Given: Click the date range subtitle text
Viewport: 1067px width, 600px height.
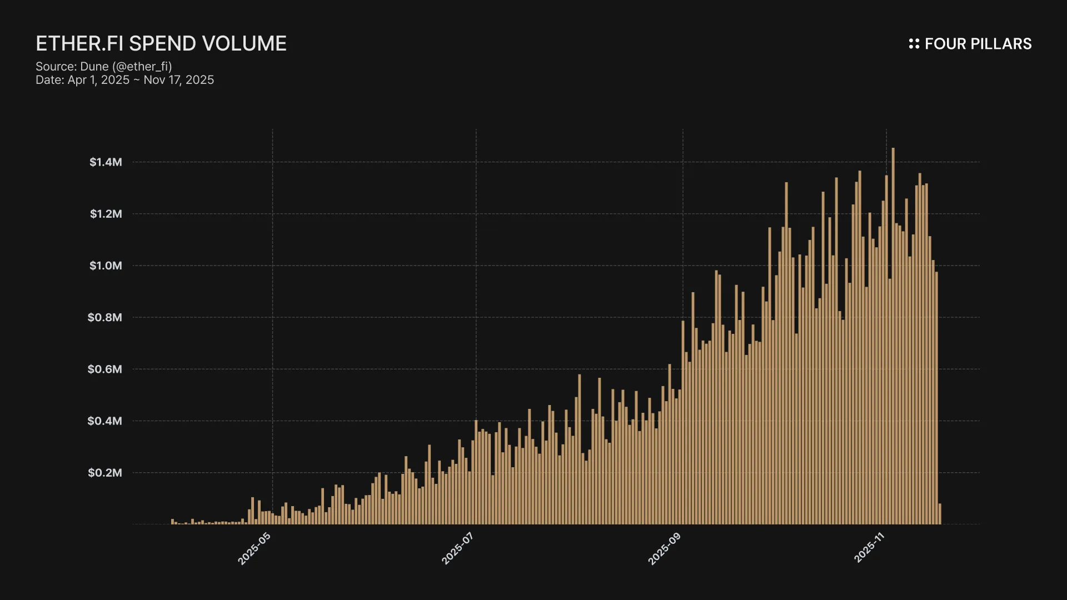Looking at the screenshot, I should 124,80.
